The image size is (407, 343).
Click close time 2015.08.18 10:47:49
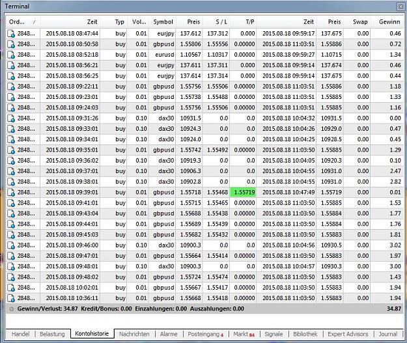click(x=288, y=192)
